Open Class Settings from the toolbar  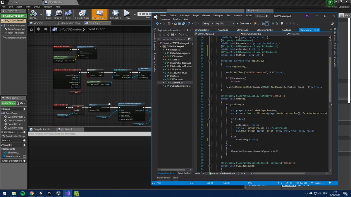tap(82, 14)
